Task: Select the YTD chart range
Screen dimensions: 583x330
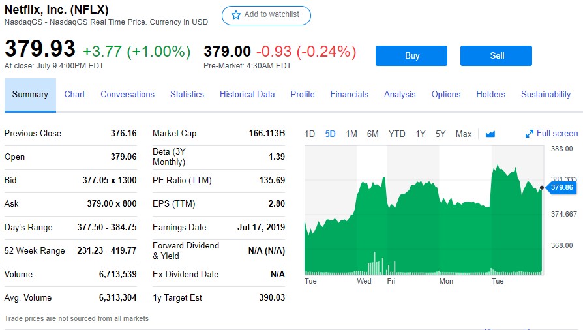Action: point(396,134)
